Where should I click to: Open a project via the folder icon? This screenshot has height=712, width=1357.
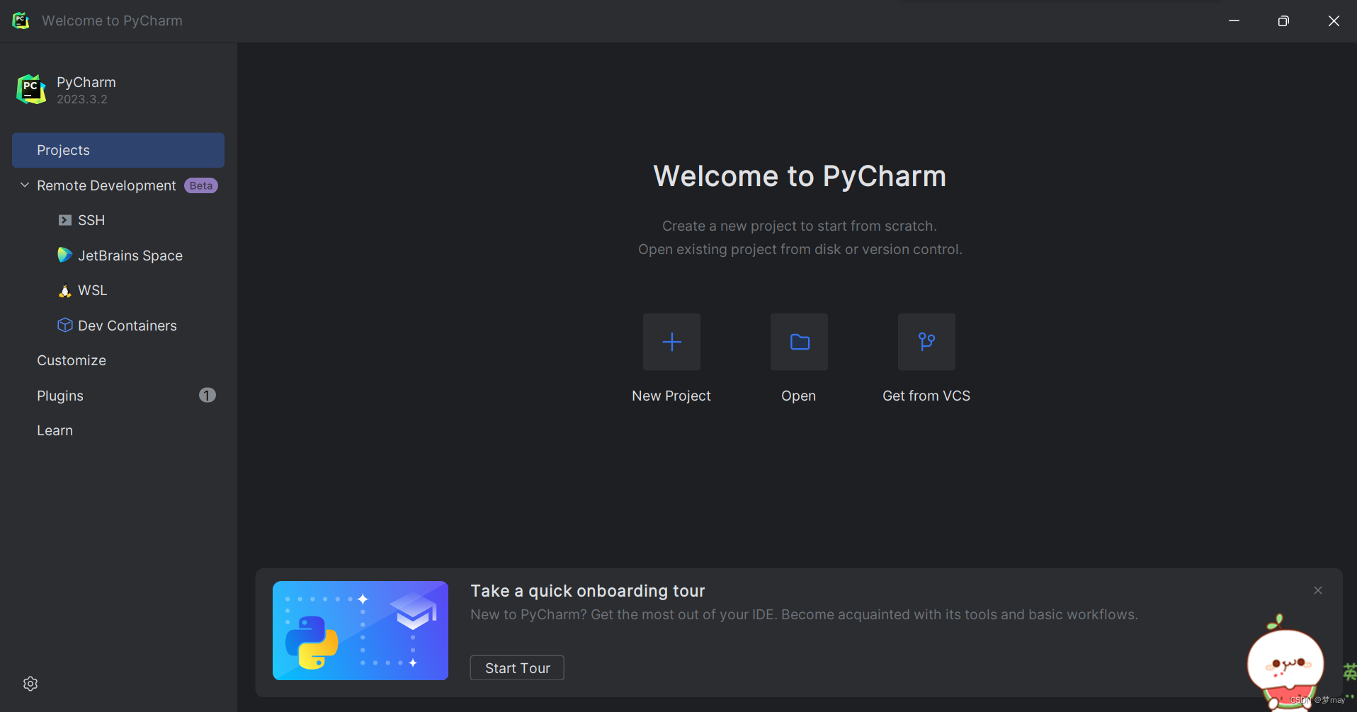click(x=798, y=342)
